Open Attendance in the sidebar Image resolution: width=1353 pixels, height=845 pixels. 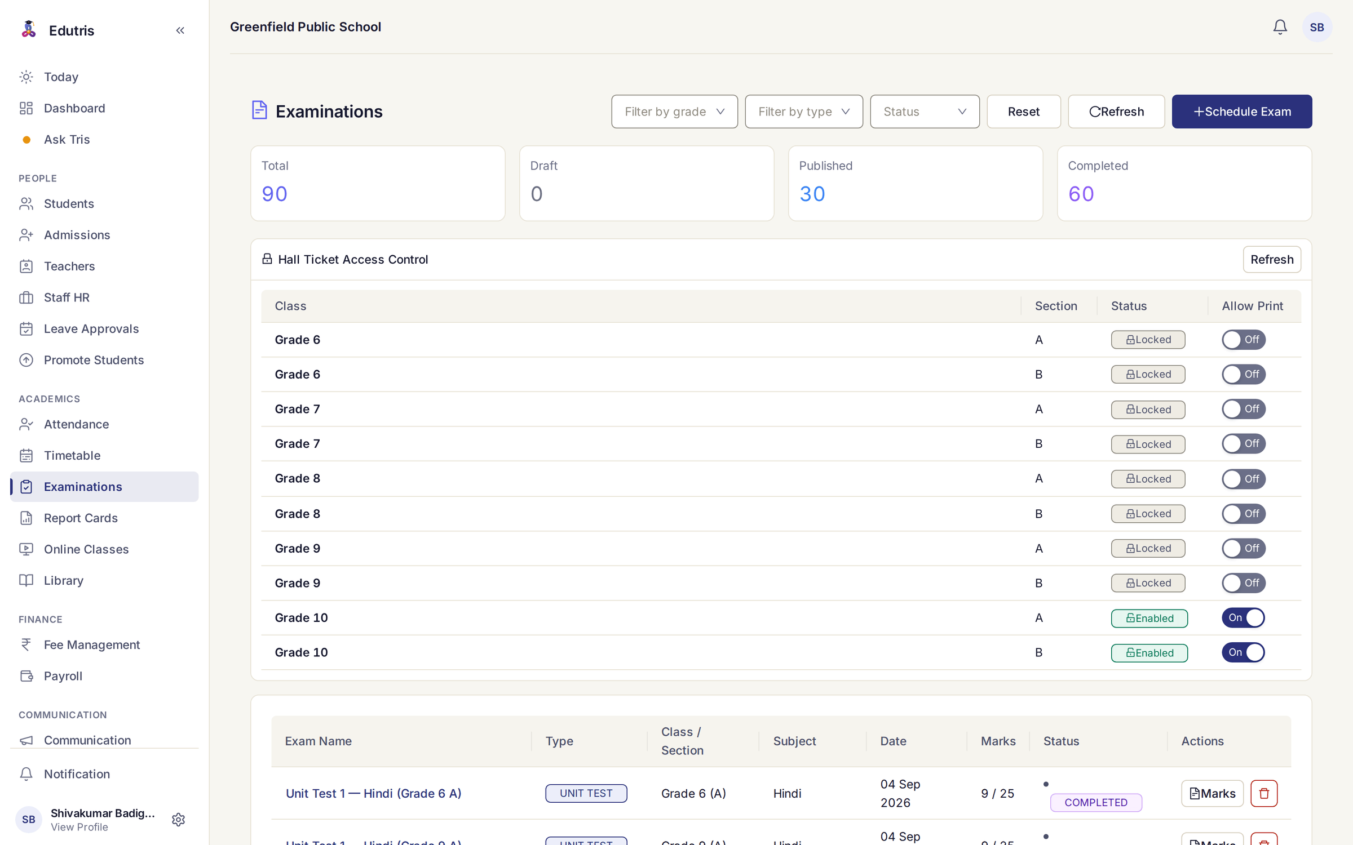pos(104,424)
